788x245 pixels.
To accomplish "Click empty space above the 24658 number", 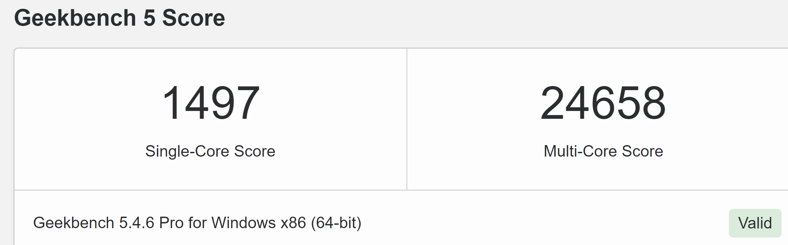I will pyautogui.click(x=603, y=66).
